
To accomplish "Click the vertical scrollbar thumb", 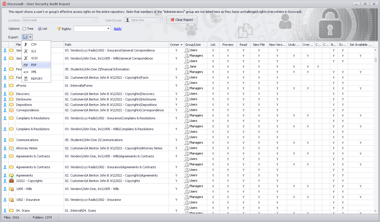I will [x=376, y=60].
